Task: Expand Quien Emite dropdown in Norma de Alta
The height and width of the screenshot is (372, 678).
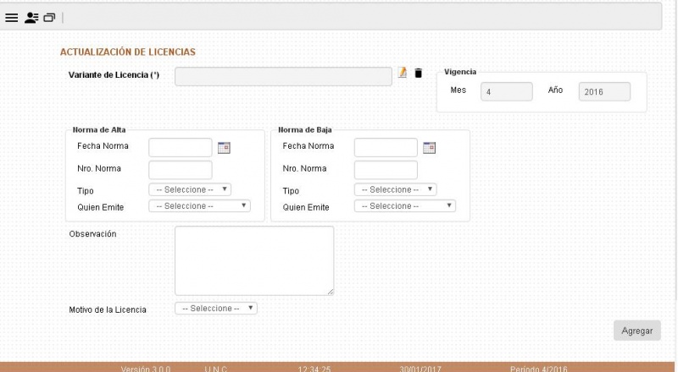Action: point(200,205)
